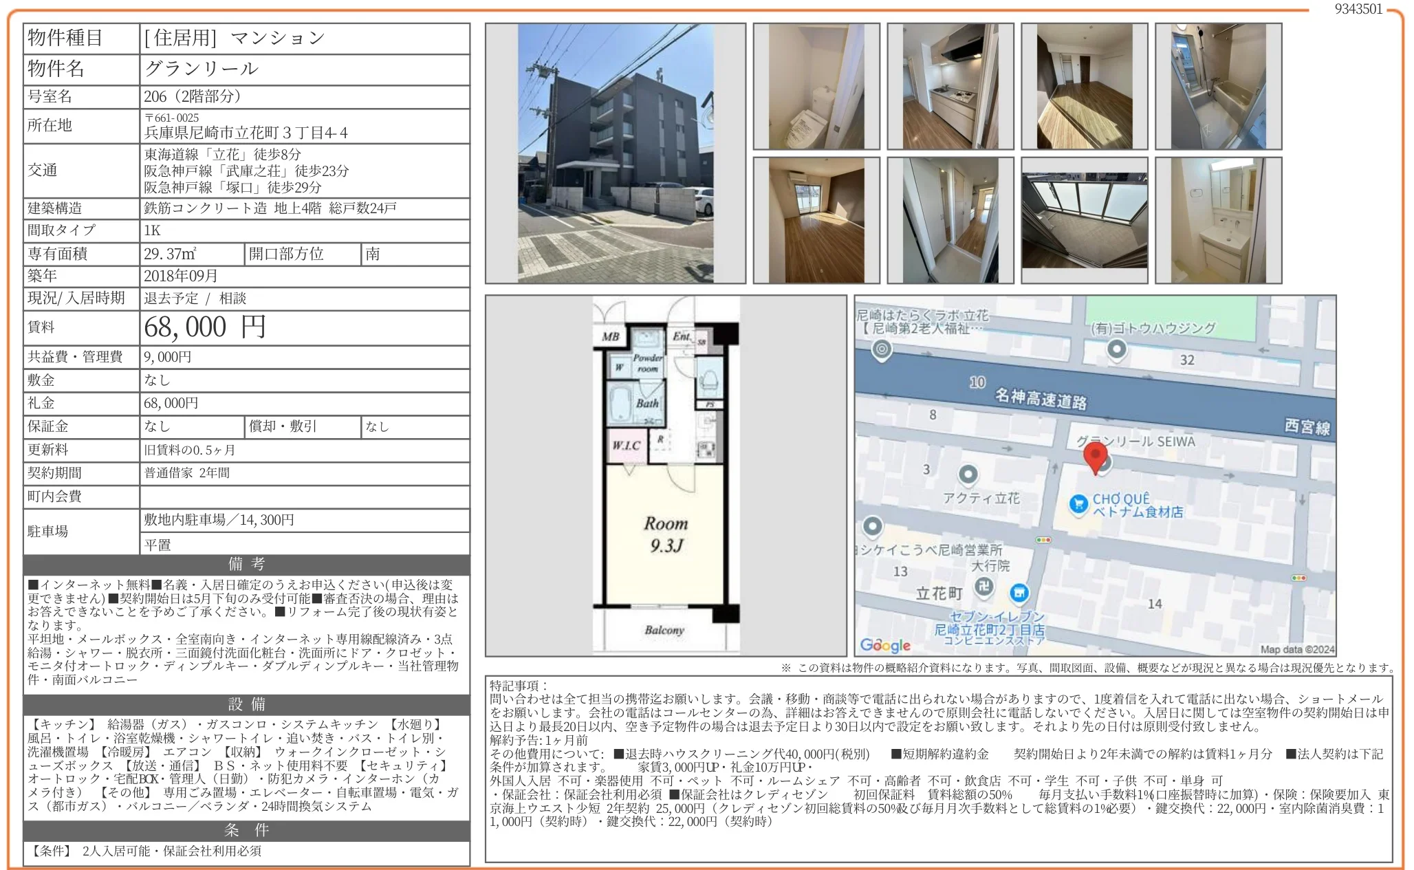Image resolution: width=1414 pixels, height=870 pixels.
Task: Click the 設備 section header
Action: pos(246,704)
